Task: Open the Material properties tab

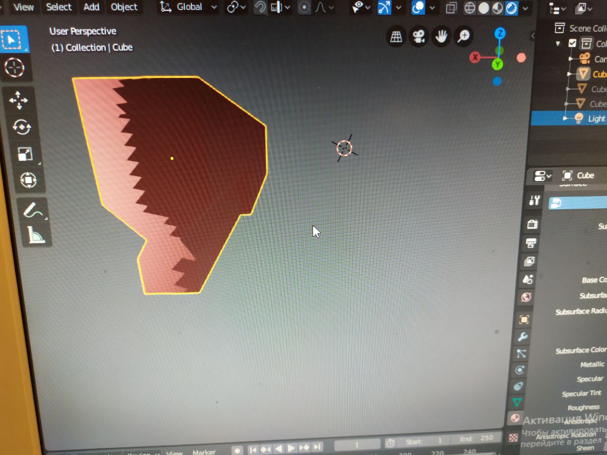Action: coord(515,418)
